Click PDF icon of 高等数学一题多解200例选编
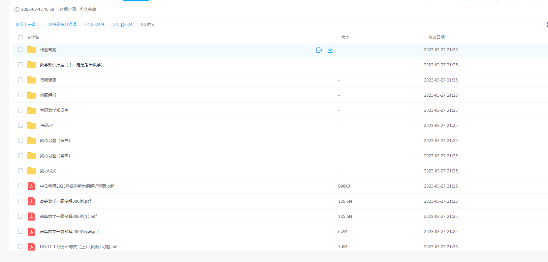Viewport: 548px width, 262px height. 32,232
